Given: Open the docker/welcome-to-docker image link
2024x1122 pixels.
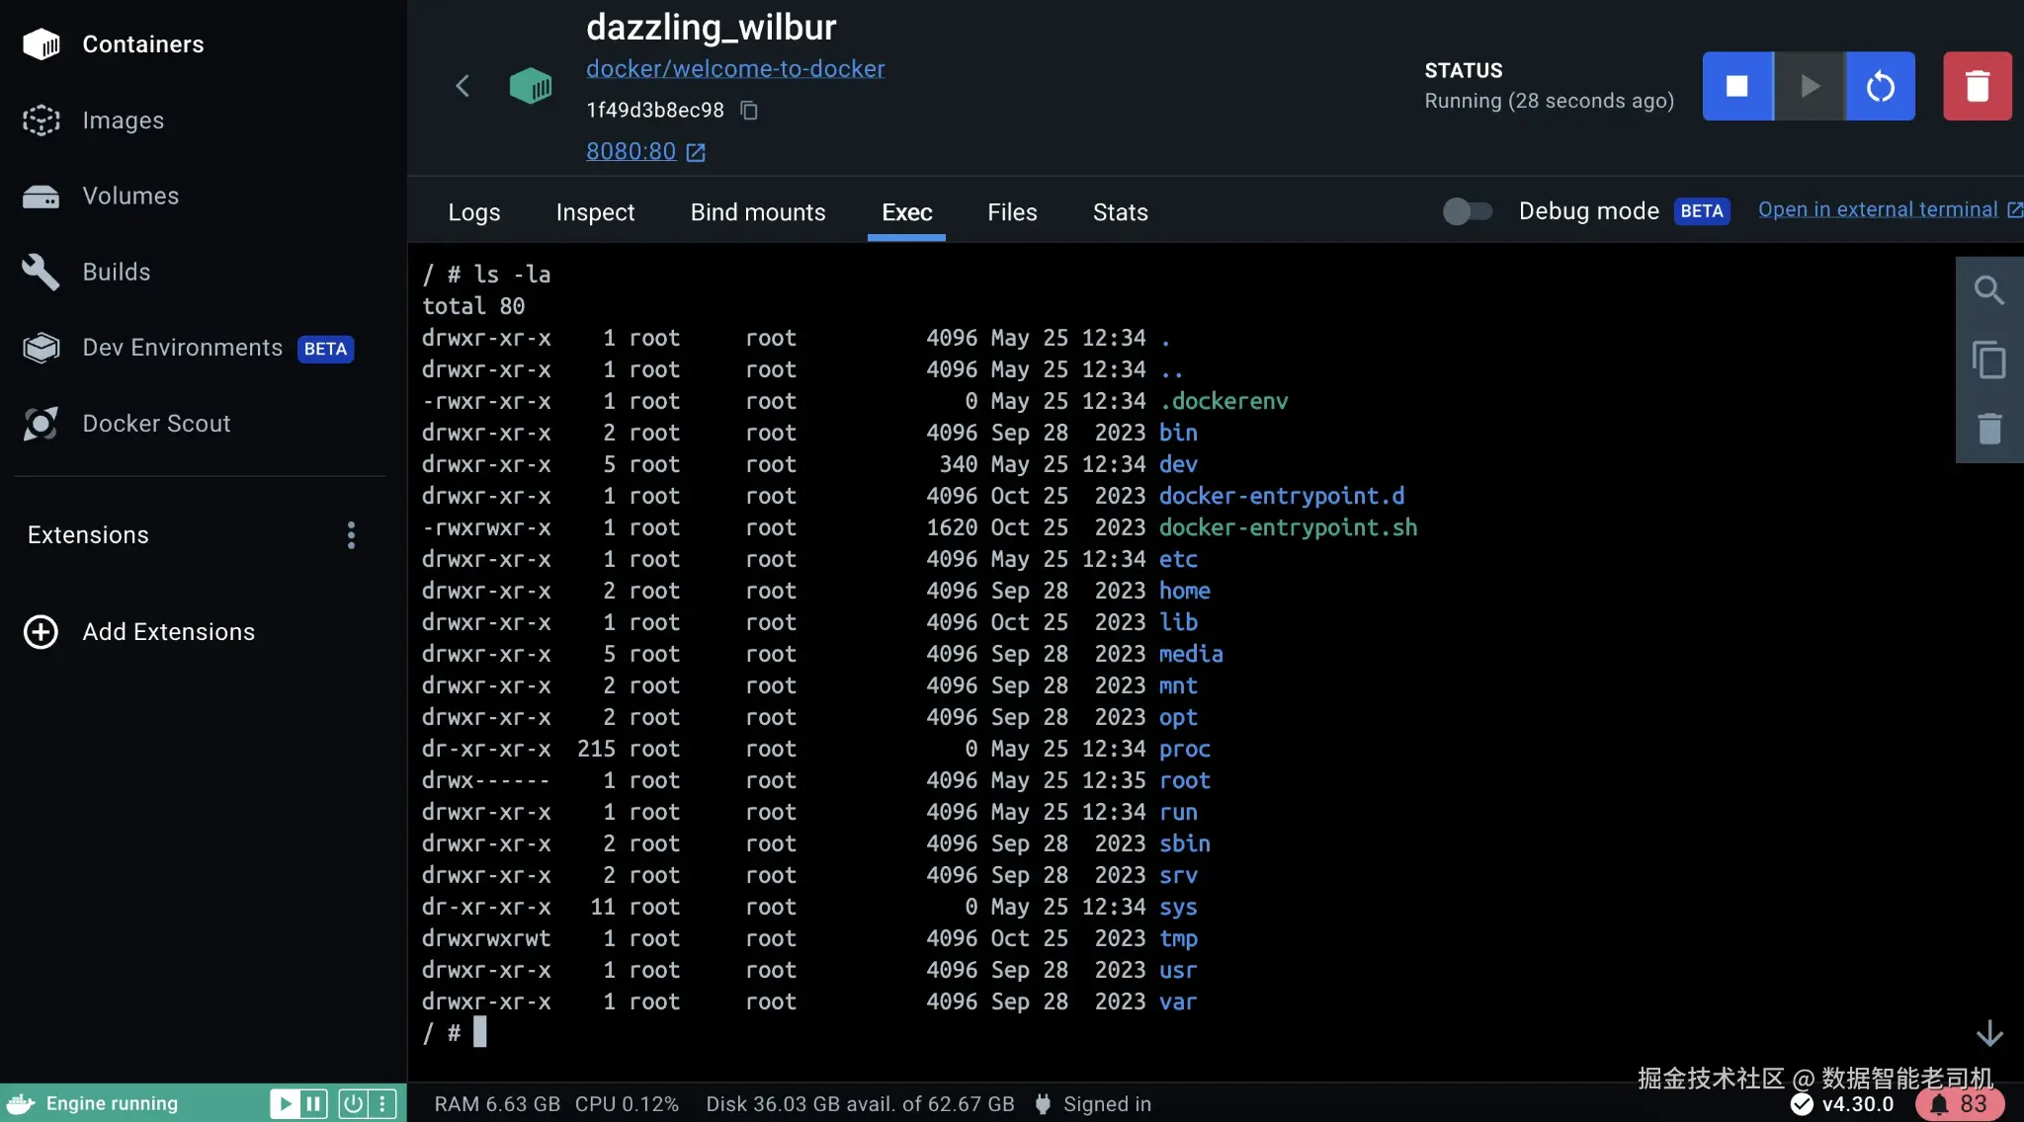Looking at the screenshot, I should click(735, 68).
